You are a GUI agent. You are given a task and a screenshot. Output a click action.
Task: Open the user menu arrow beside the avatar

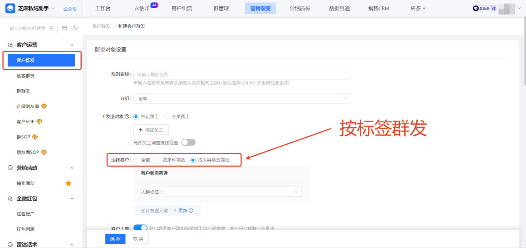pyautogui.click(x=519, y=8)
